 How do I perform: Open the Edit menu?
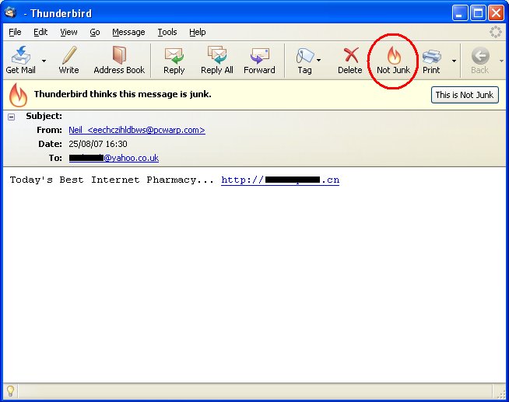point(40,32)
